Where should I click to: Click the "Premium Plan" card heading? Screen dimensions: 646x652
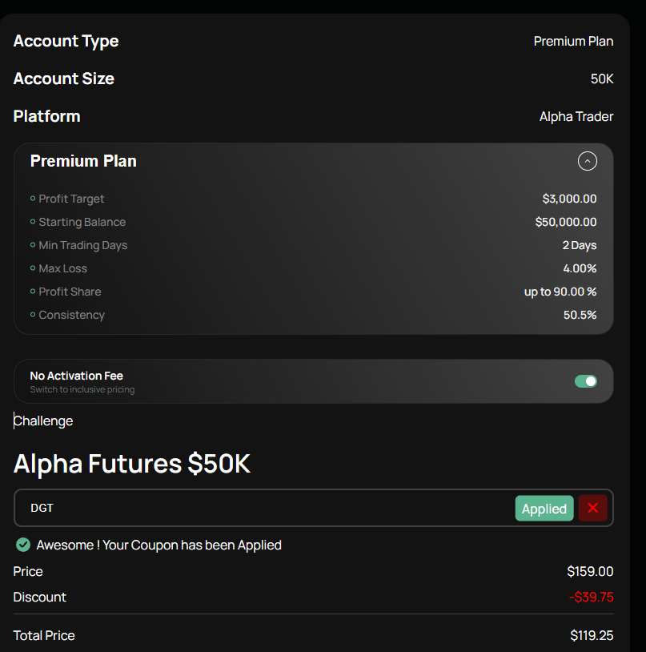pyautogui.click(x=83, y=161)
